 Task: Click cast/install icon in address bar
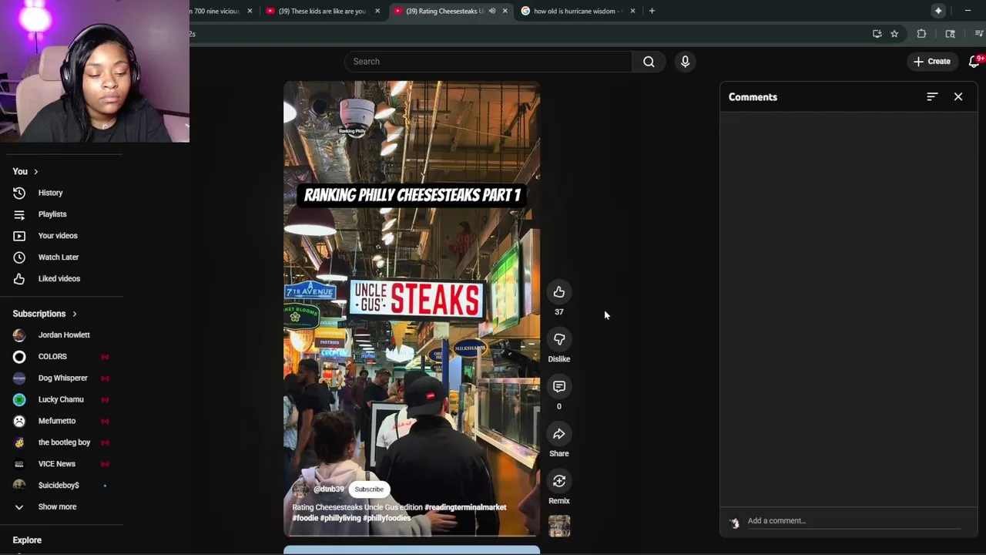click(x=877, y=34)
